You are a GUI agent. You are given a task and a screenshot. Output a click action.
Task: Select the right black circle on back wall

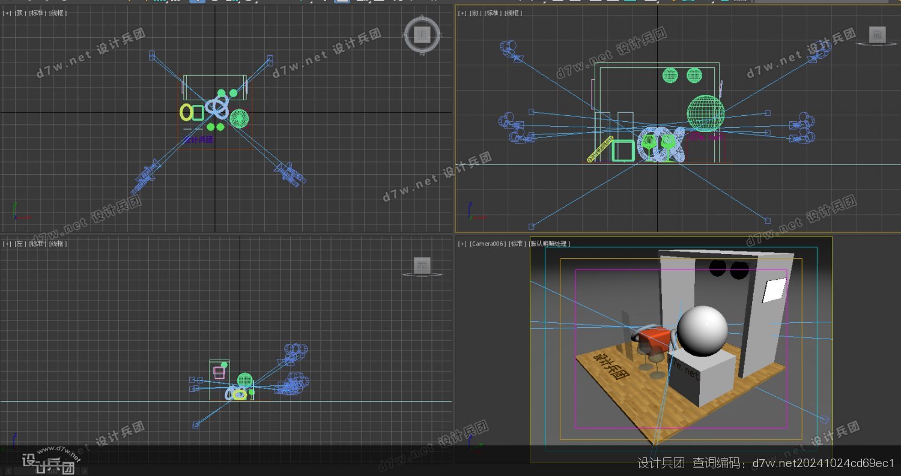740,271
